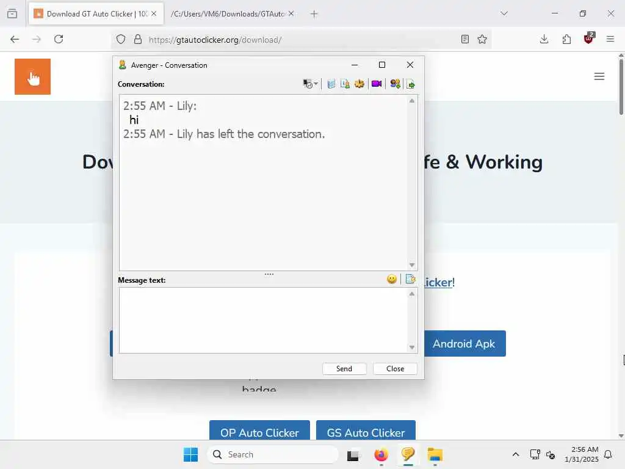Click the GT Auto Clicker orange logo
This screenshot has width=625, height=469.
coord(33,76)
